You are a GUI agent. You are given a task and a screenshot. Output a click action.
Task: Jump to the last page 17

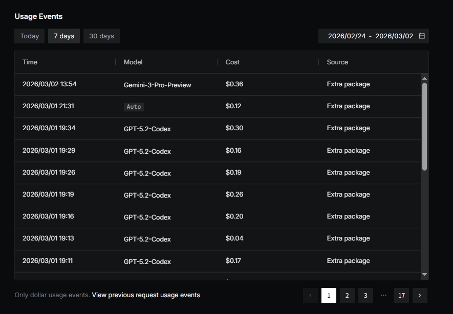[x=401, y=295]
